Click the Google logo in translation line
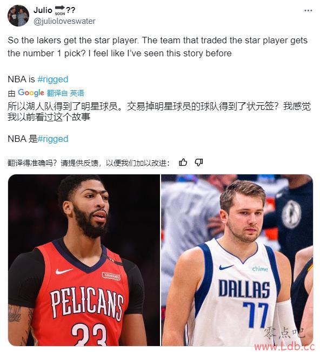The width and height of the screenshot is (320, 352). click(31, 93)
